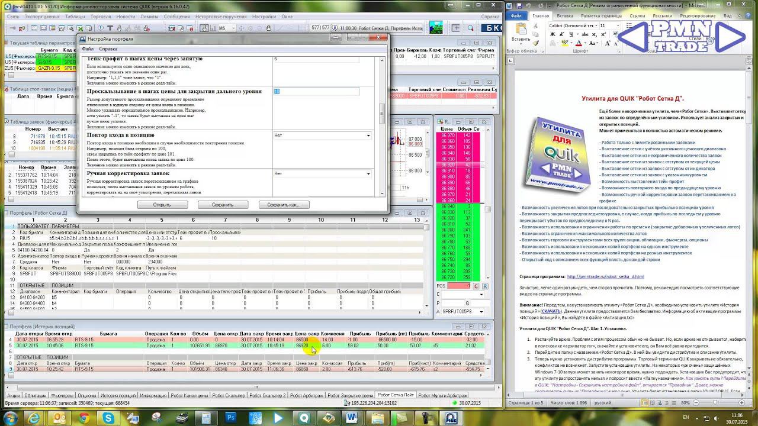The image size is (758, 426).
Task: Open the Файл menu in portfolio settings
Action: tap(88, 49)
